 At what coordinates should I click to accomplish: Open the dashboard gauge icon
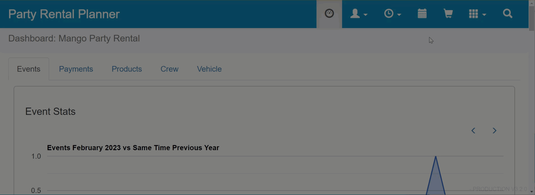pyautogui.click(x=329, y=13)
